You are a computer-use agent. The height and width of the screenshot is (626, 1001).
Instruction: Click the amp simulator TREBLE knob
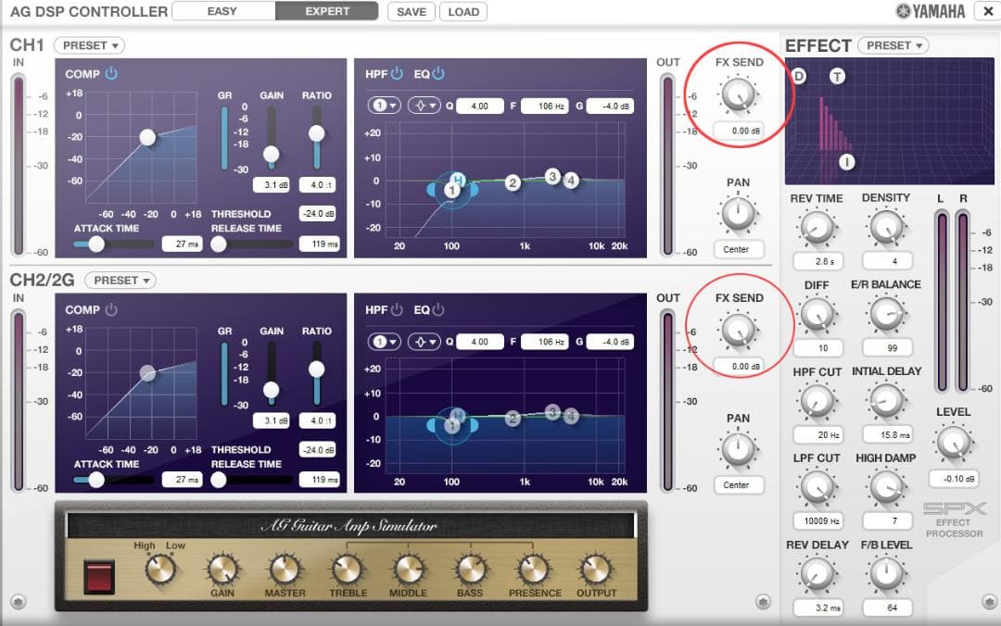pos(347,568)
